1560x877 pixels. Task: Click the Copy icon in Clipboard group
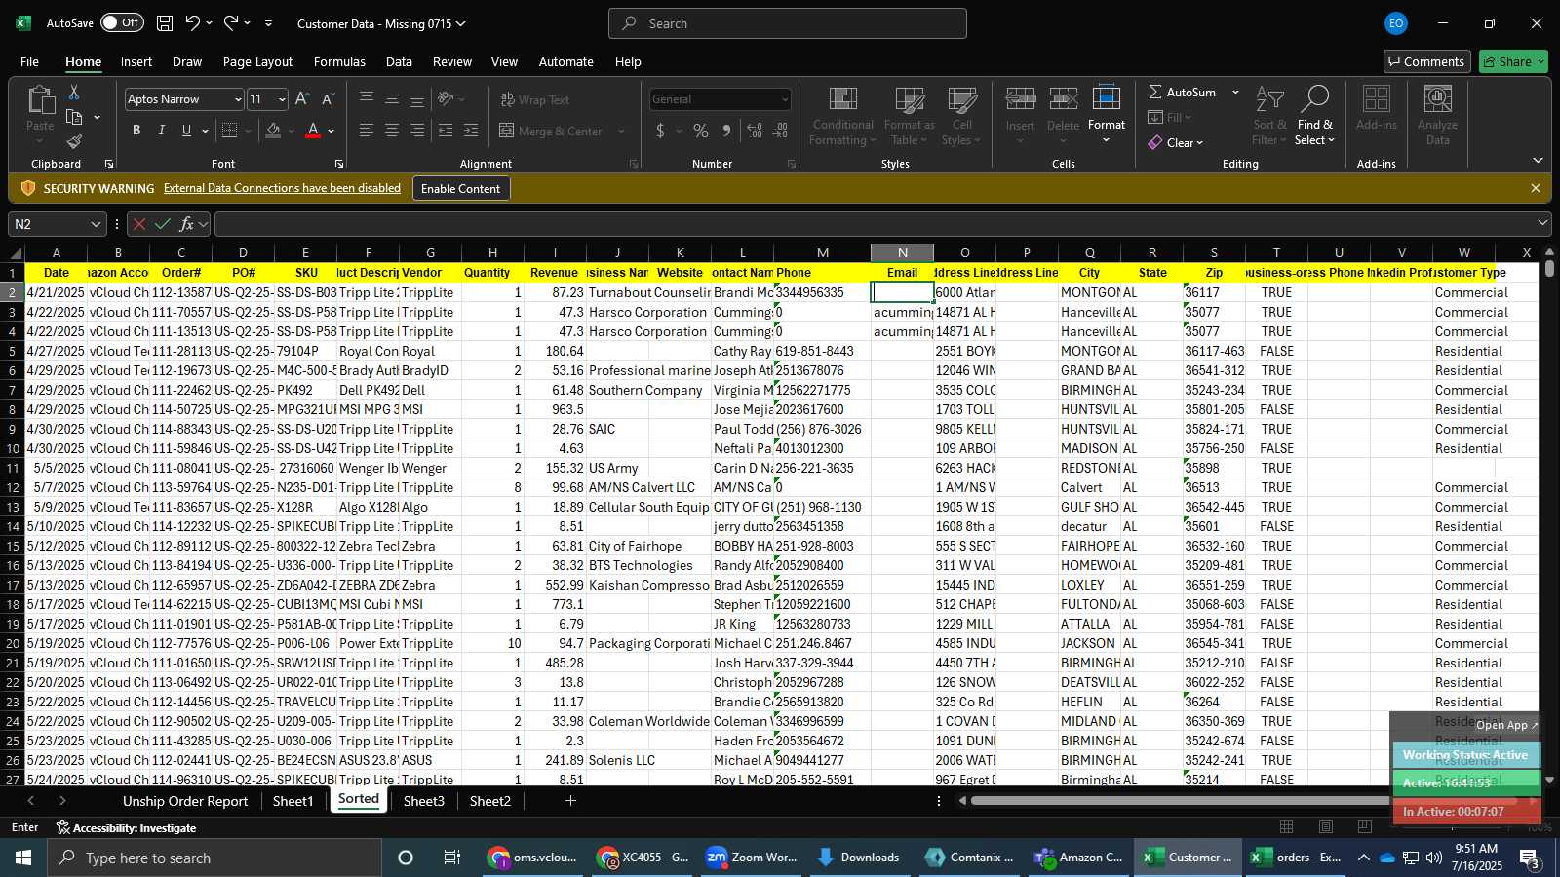pos(74,117)
